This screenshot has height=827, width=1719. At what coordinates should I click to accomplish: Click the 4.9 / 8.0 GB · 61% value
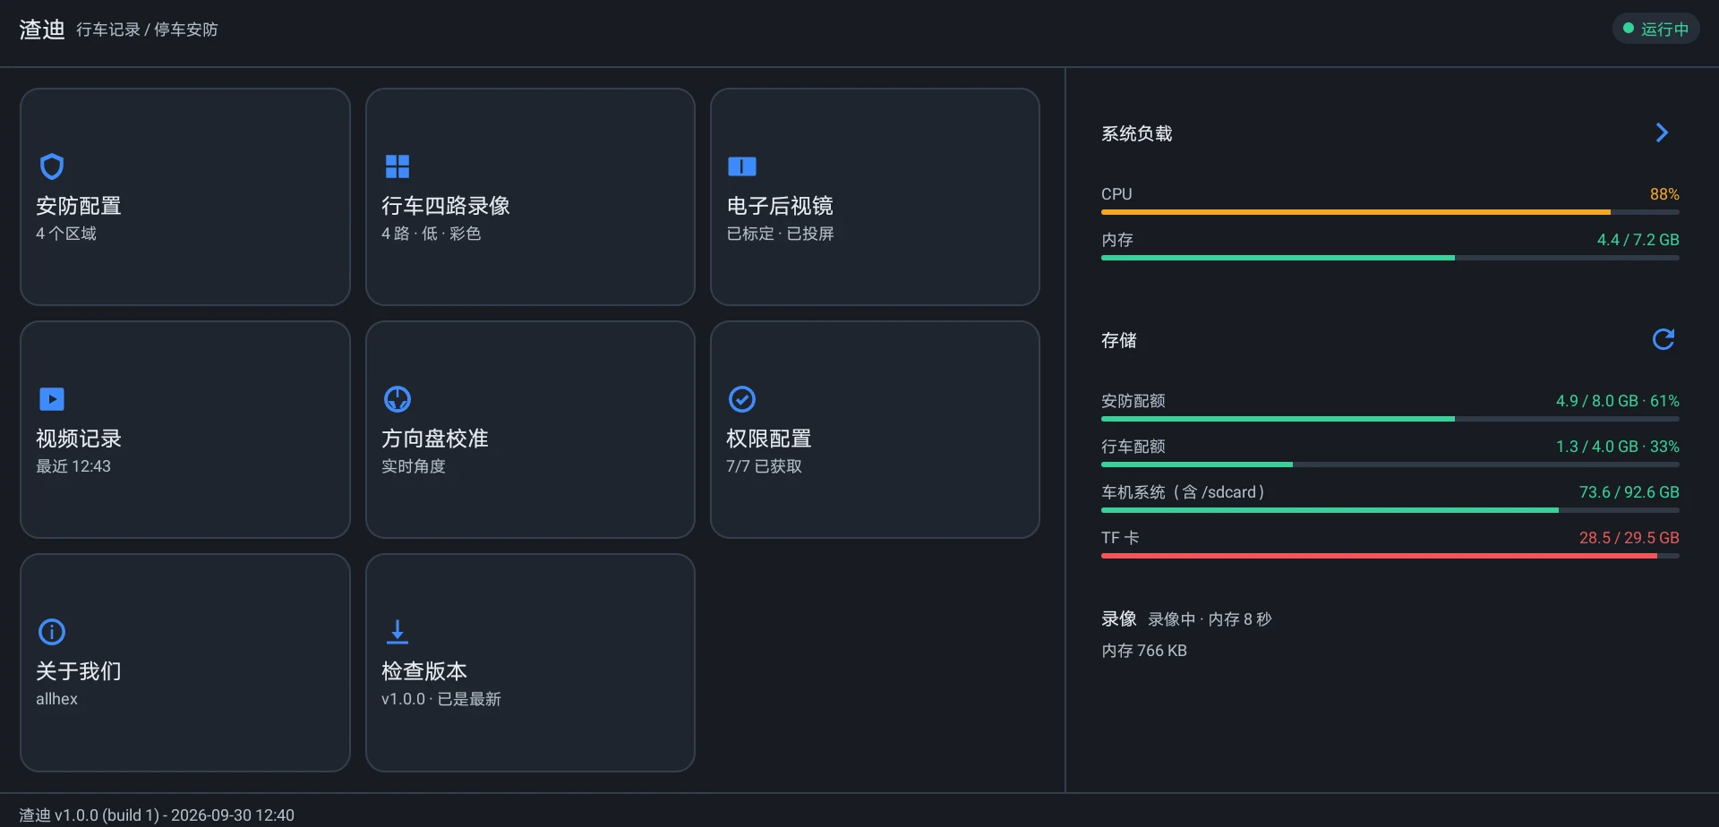coord(1618,401)
